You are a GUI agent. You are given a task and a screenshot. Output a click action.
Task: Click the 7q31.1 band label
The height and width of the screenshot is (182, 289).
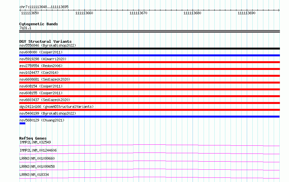pos(25,28)
